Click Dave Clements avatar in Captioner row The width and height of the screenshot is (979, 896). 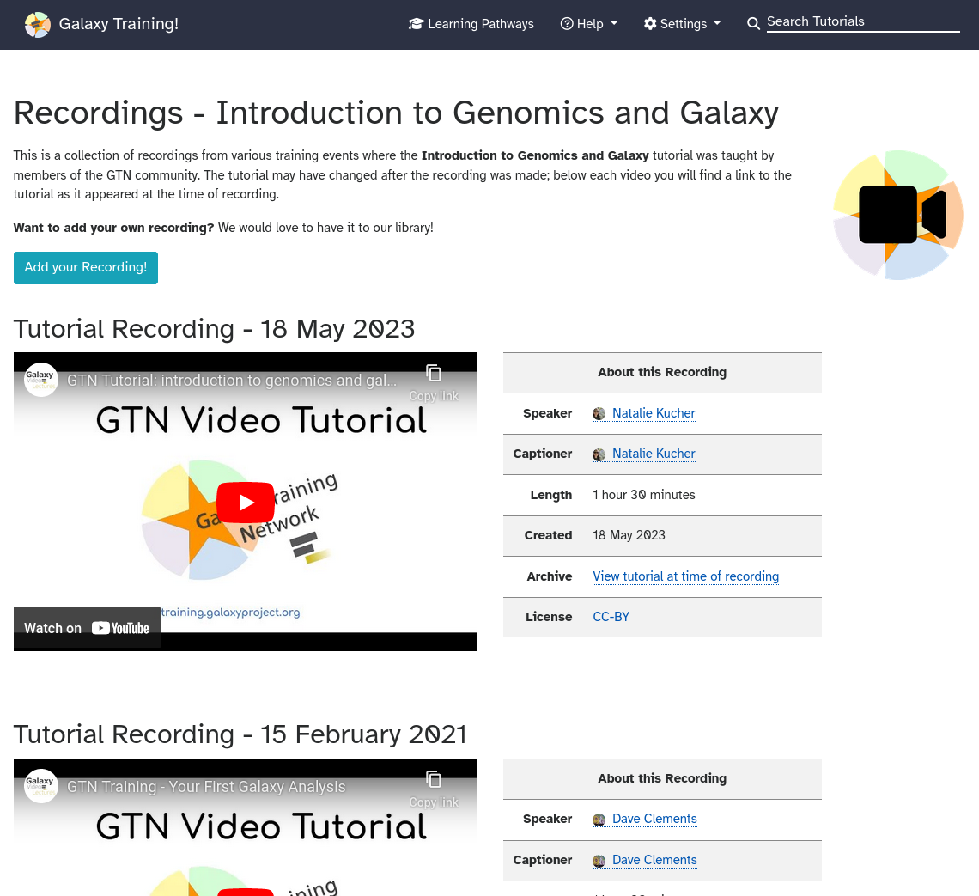599,861
